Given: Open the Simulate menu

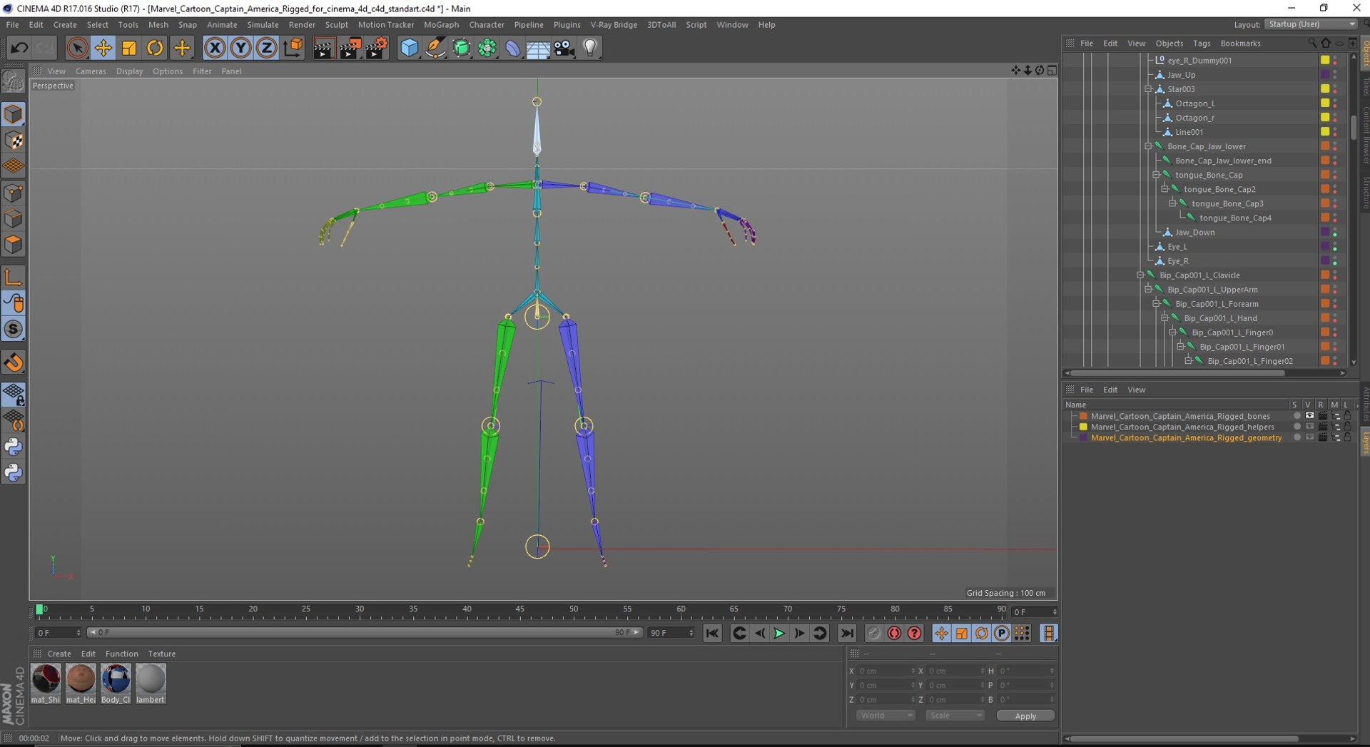Looking at the screenshot, I should (263, 24).
